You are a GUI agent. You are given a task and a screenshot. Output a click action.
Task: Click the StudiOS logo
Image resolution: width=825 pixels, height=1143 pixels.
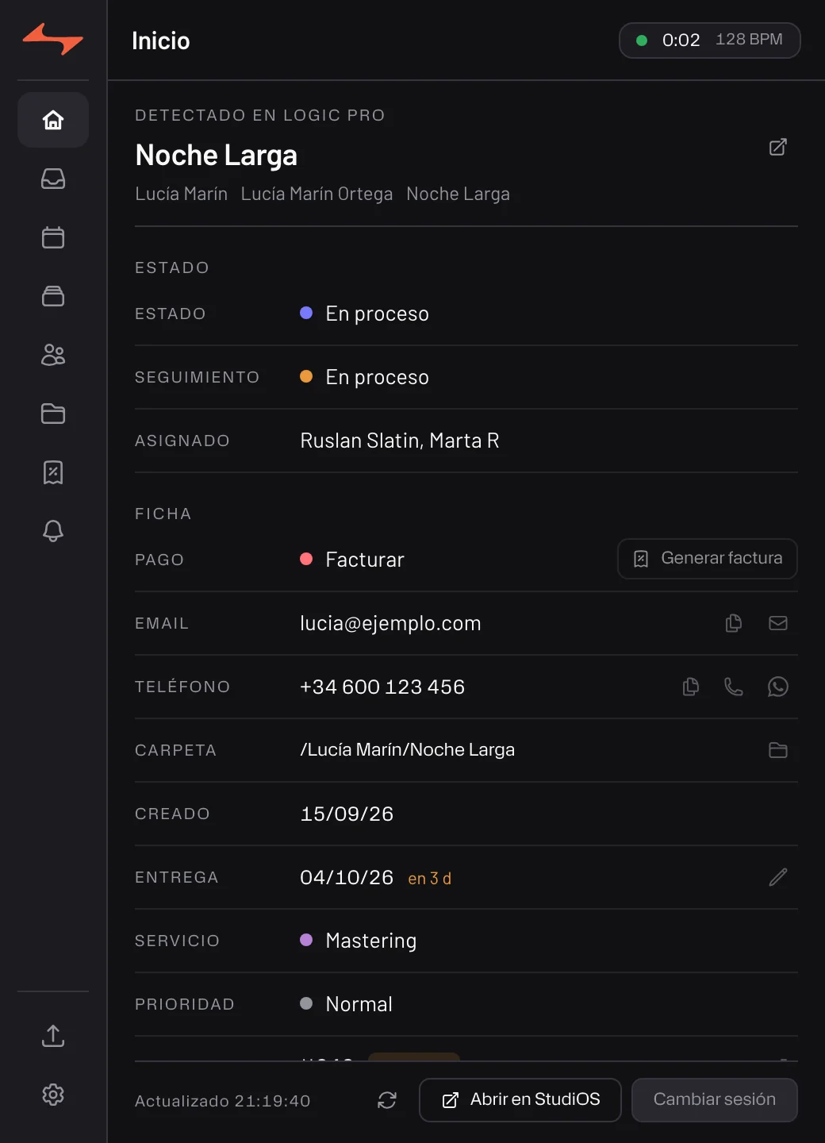click(x=53, y=39)
